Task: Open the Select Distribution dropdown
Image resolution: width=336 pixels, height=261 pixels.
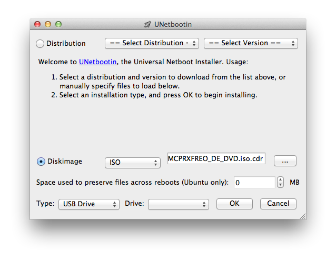Action: [152, 44]
